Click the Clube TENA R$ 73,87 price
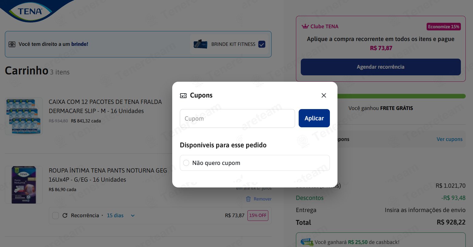The height and width of the screenshot is (247, 473). 381,48
